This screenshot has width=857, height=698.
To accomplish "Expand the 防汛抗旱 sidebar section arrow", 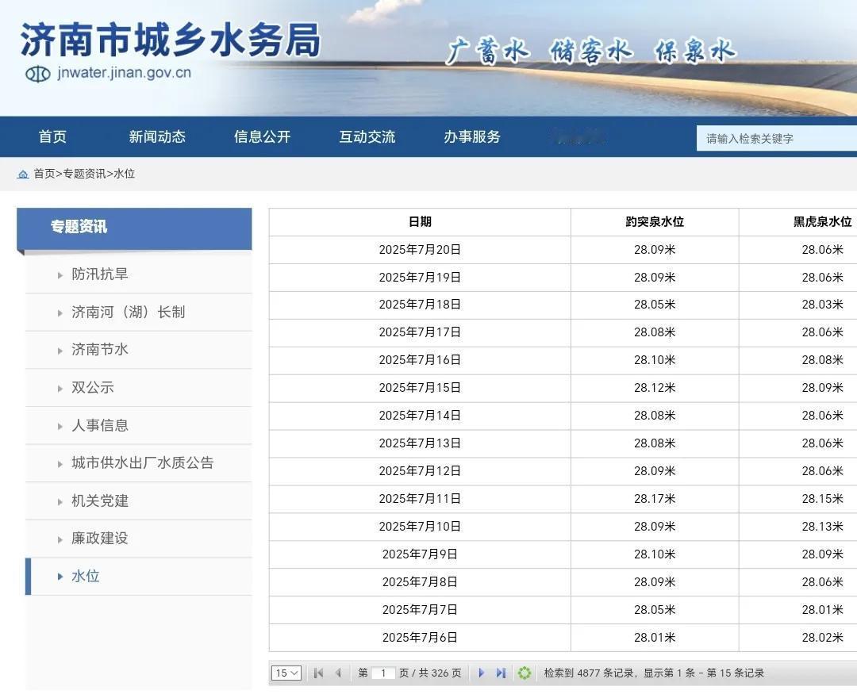I will pyautogui.click(x=60, y=274).
